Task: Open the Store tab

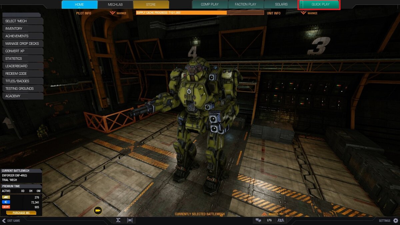Action: click(151, 4)
